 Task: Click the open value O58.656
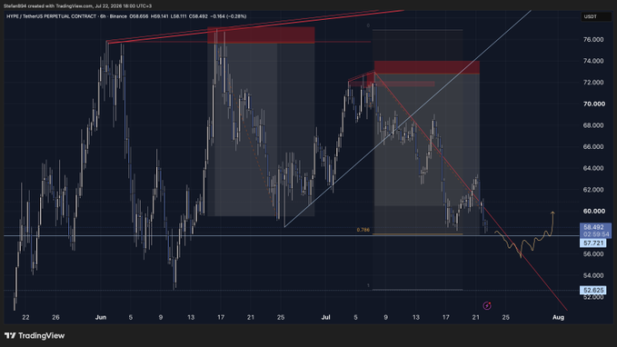139,16
